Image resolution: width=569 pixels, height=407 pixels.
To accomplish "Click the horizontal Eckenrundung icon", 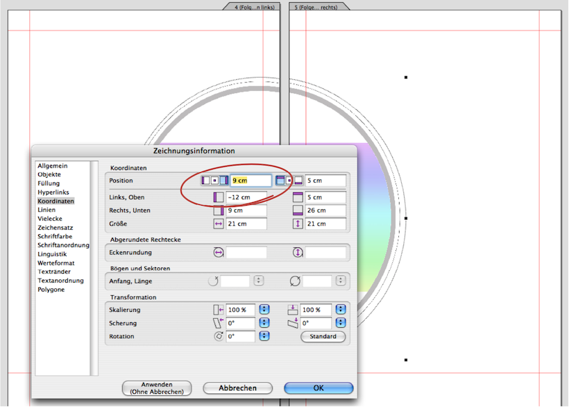I will pos(219,253).
